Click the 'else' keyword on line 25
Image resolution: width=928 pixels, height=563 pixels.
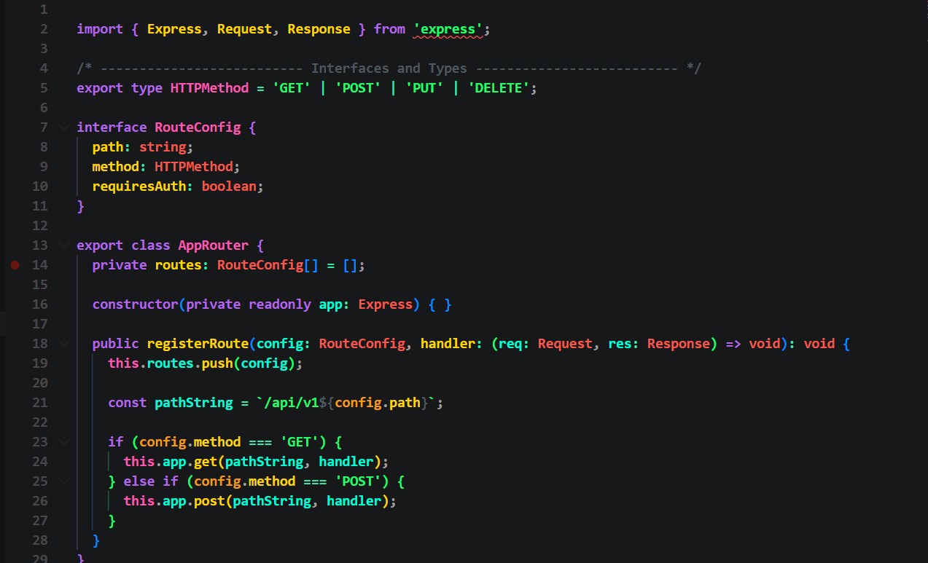[139, 481]
